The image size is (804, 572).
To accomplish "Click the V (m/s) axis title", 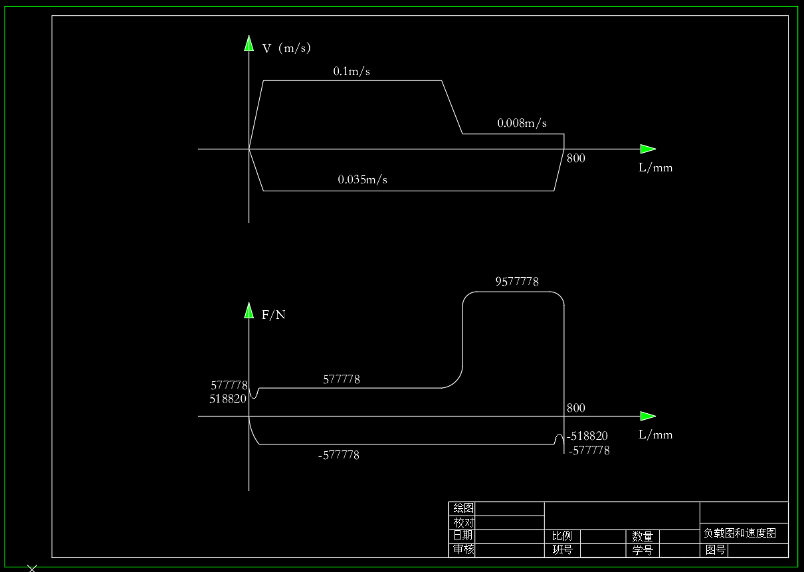I will pos(286,48).
